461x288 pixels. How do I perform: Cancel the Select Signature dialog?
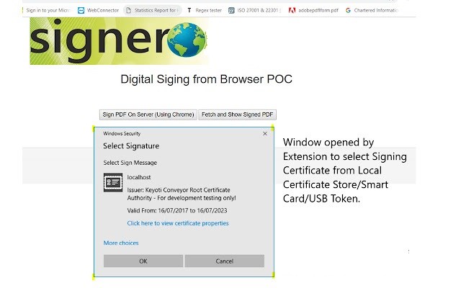(224, 261)
